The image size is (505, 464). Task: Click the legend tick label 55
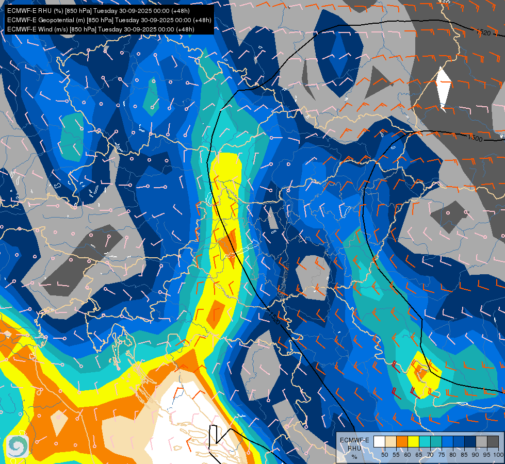point(396,455)
